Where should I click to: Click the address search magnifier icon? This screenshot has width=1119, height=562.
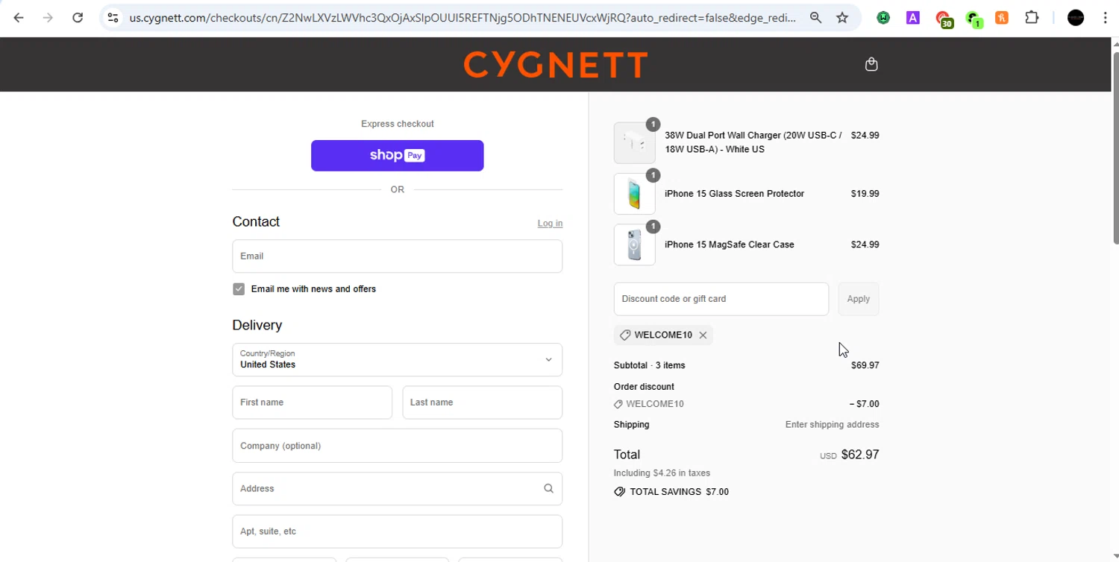click(548, 489)
